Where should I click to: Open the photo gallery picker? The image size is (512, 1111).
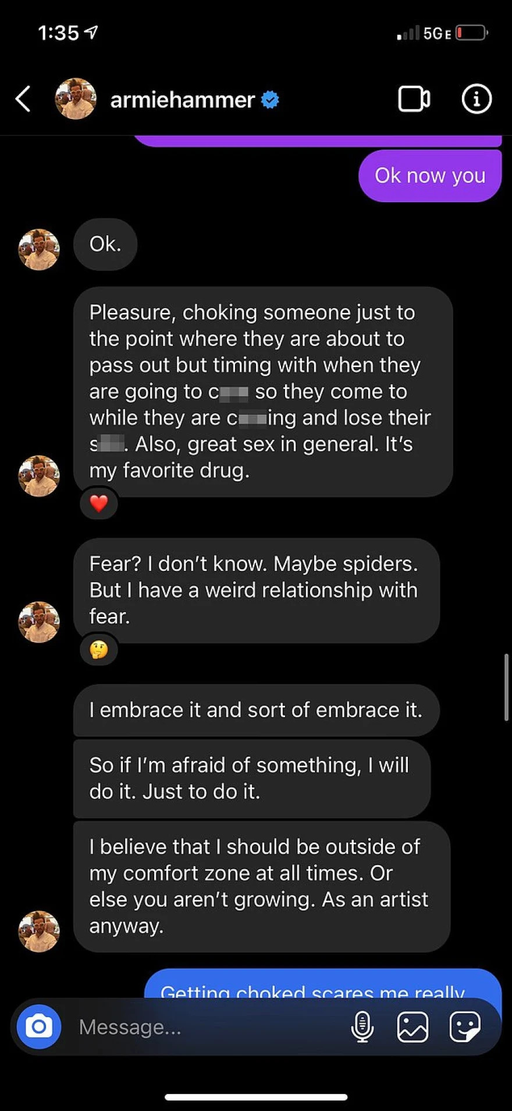point(413,1027)
